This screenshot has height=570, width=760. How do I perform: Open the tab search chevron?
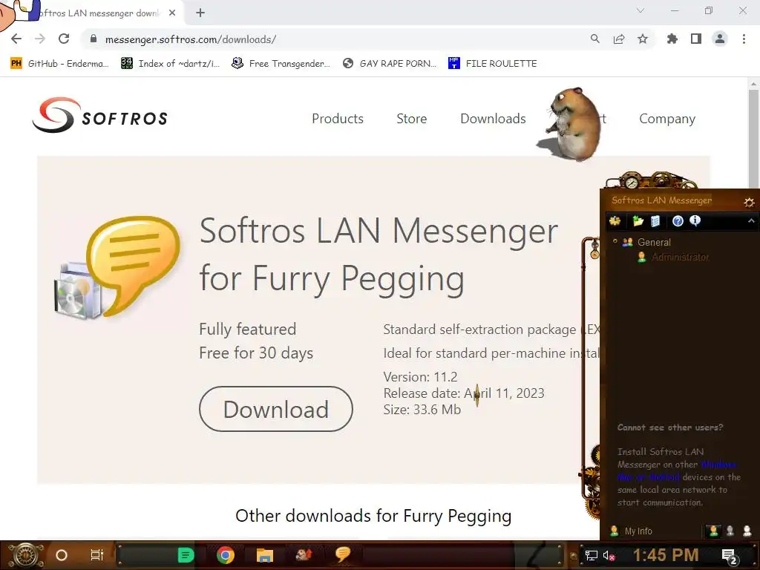pos(641,10)
